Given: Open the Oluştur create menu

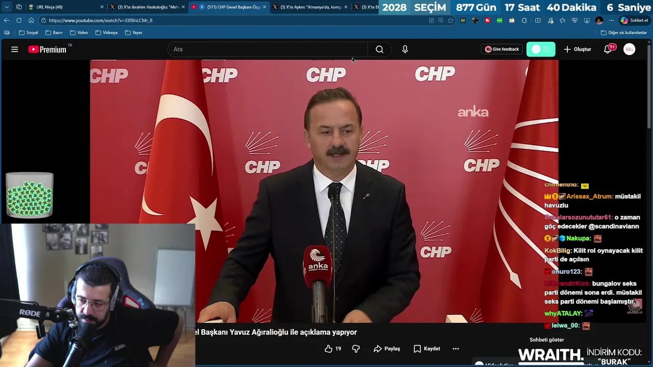Looking at the screenshot, I should point(577,49).
